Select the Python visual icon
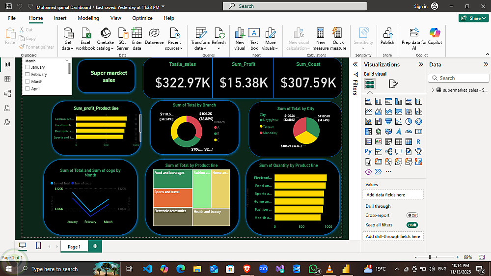This screenshot has height=276, width=491. [x=368, y=152]
